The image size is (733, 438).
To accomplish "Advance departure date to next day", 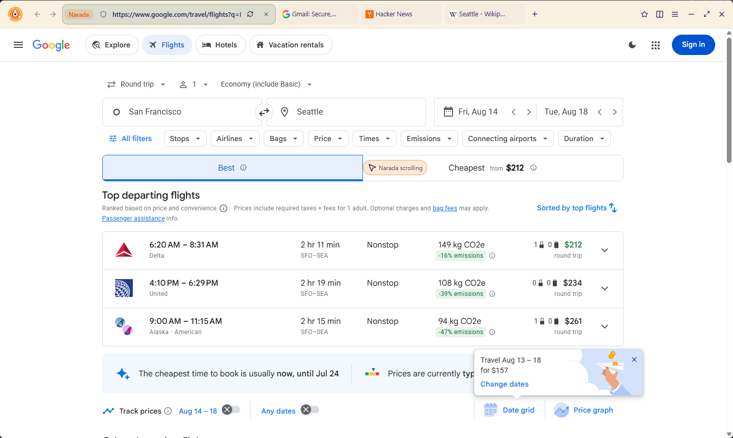I will tap(529, 112).
